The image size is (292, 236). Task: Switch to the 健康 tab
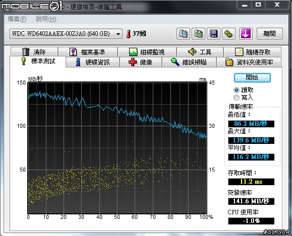pyautogui.click(x=141, y=62)
